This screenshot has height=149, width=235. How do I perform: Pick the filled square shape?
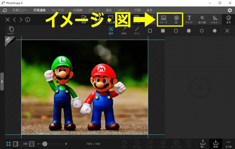click(163, 31)
